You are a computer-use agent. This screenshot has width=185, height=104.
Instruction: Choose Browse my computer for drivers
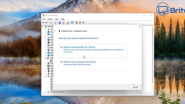[93, 64]
